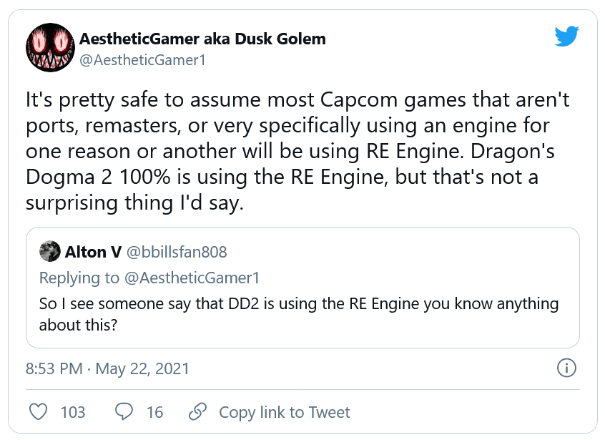Click the May 22, 2021 date

click(x=142, y=369)
